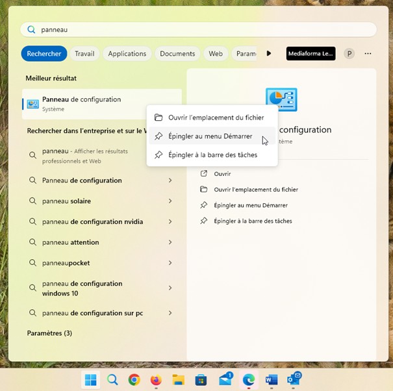
Task: Switch to Microsoft Edge in taskbar
Action: (249, 380)
